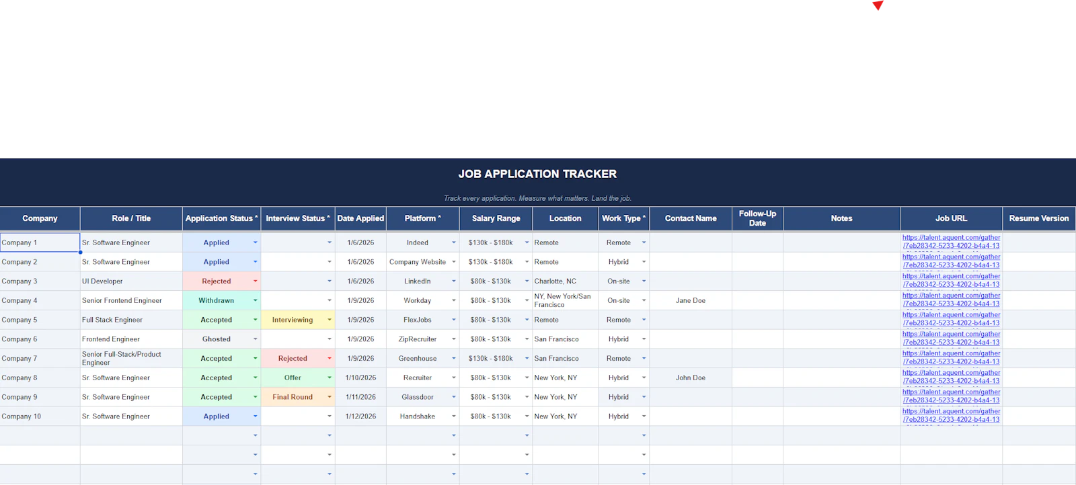Open Work Type dropdown for Company 1
1076x485 pixels.
coord(644,242)
